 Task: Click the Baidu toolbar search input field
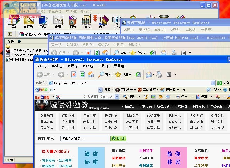88,97
